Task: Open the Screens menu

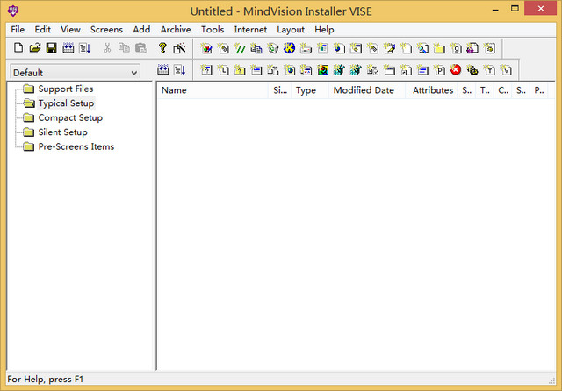Action: click(106, 30)
